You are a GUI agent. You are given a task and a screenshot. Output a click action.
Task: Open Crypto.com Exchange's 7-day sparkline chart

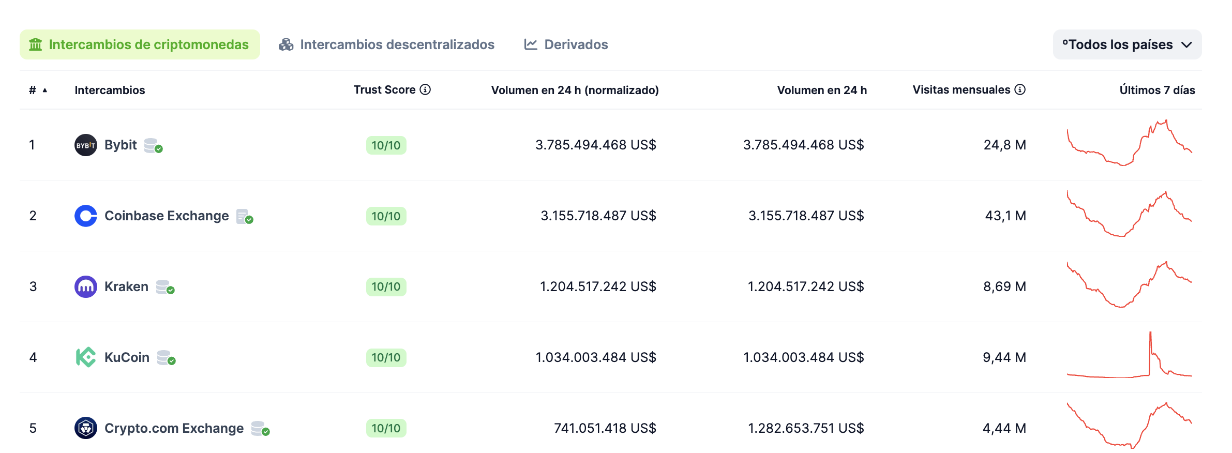click(1129, 425)
